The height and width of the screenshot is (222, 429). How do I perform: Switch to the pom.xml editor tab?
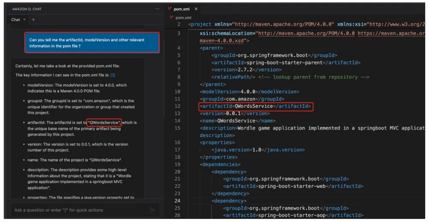tap(181, 9)
